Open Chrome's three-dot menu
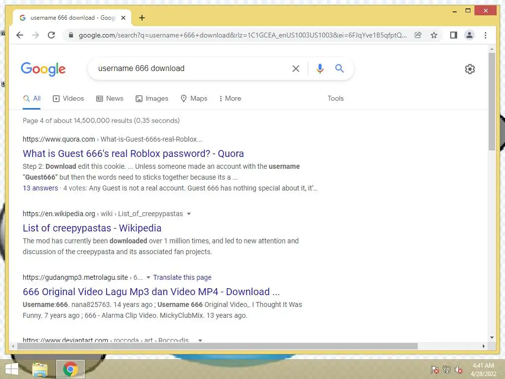The width and height of the screenshot is (505, 379). click(x=485, y=35)
